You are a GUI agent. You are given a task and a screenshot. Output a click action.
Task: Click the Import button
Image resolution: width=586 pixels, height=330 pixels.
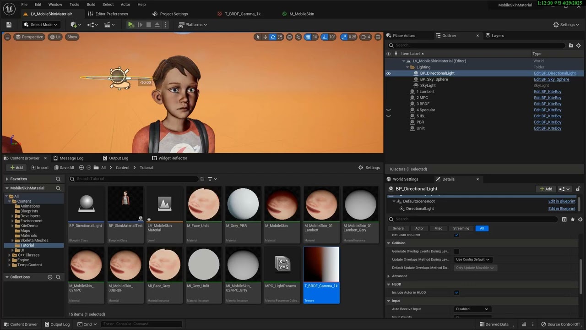pyautogui.click(x=39, y=168)
